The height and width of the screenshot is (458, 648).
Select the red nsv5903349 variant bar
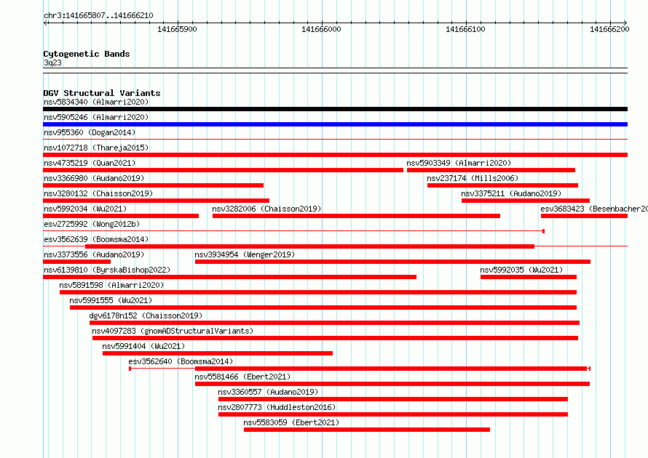coord(491,170)
